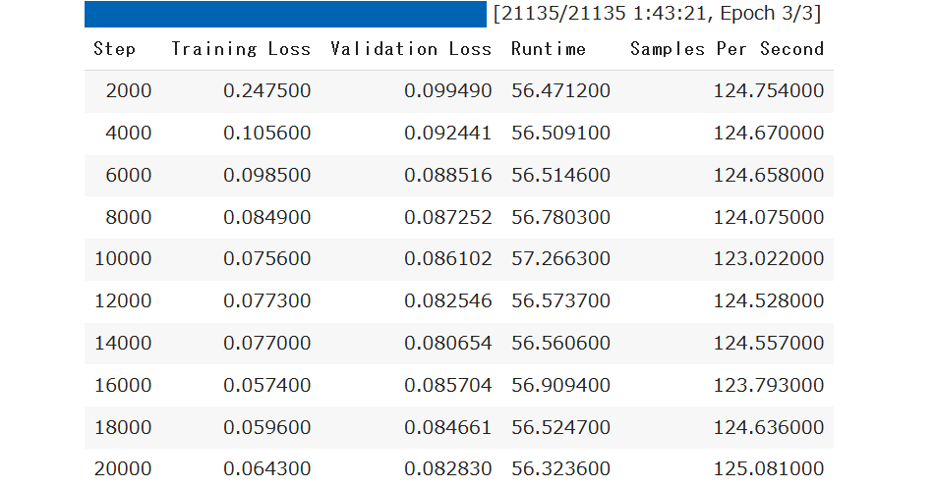Select training loss value '0.105600'

(x=266, y=133)
